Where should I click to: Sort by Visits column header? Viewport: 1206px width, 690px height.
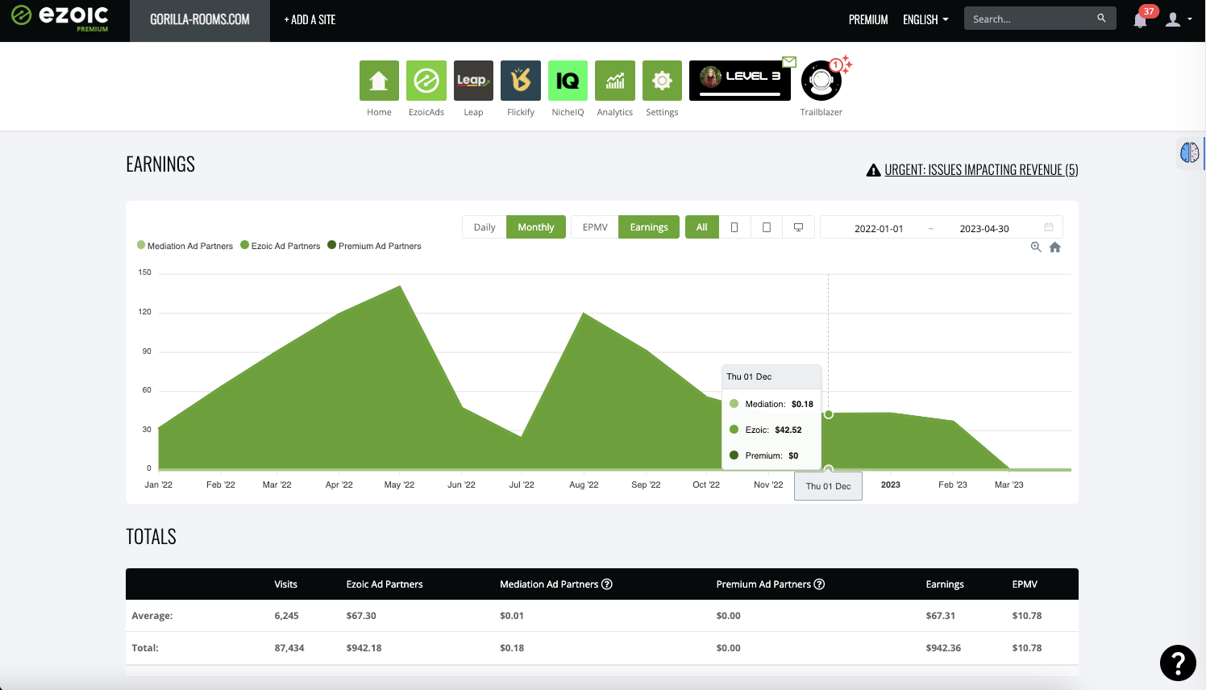(285, 584)
